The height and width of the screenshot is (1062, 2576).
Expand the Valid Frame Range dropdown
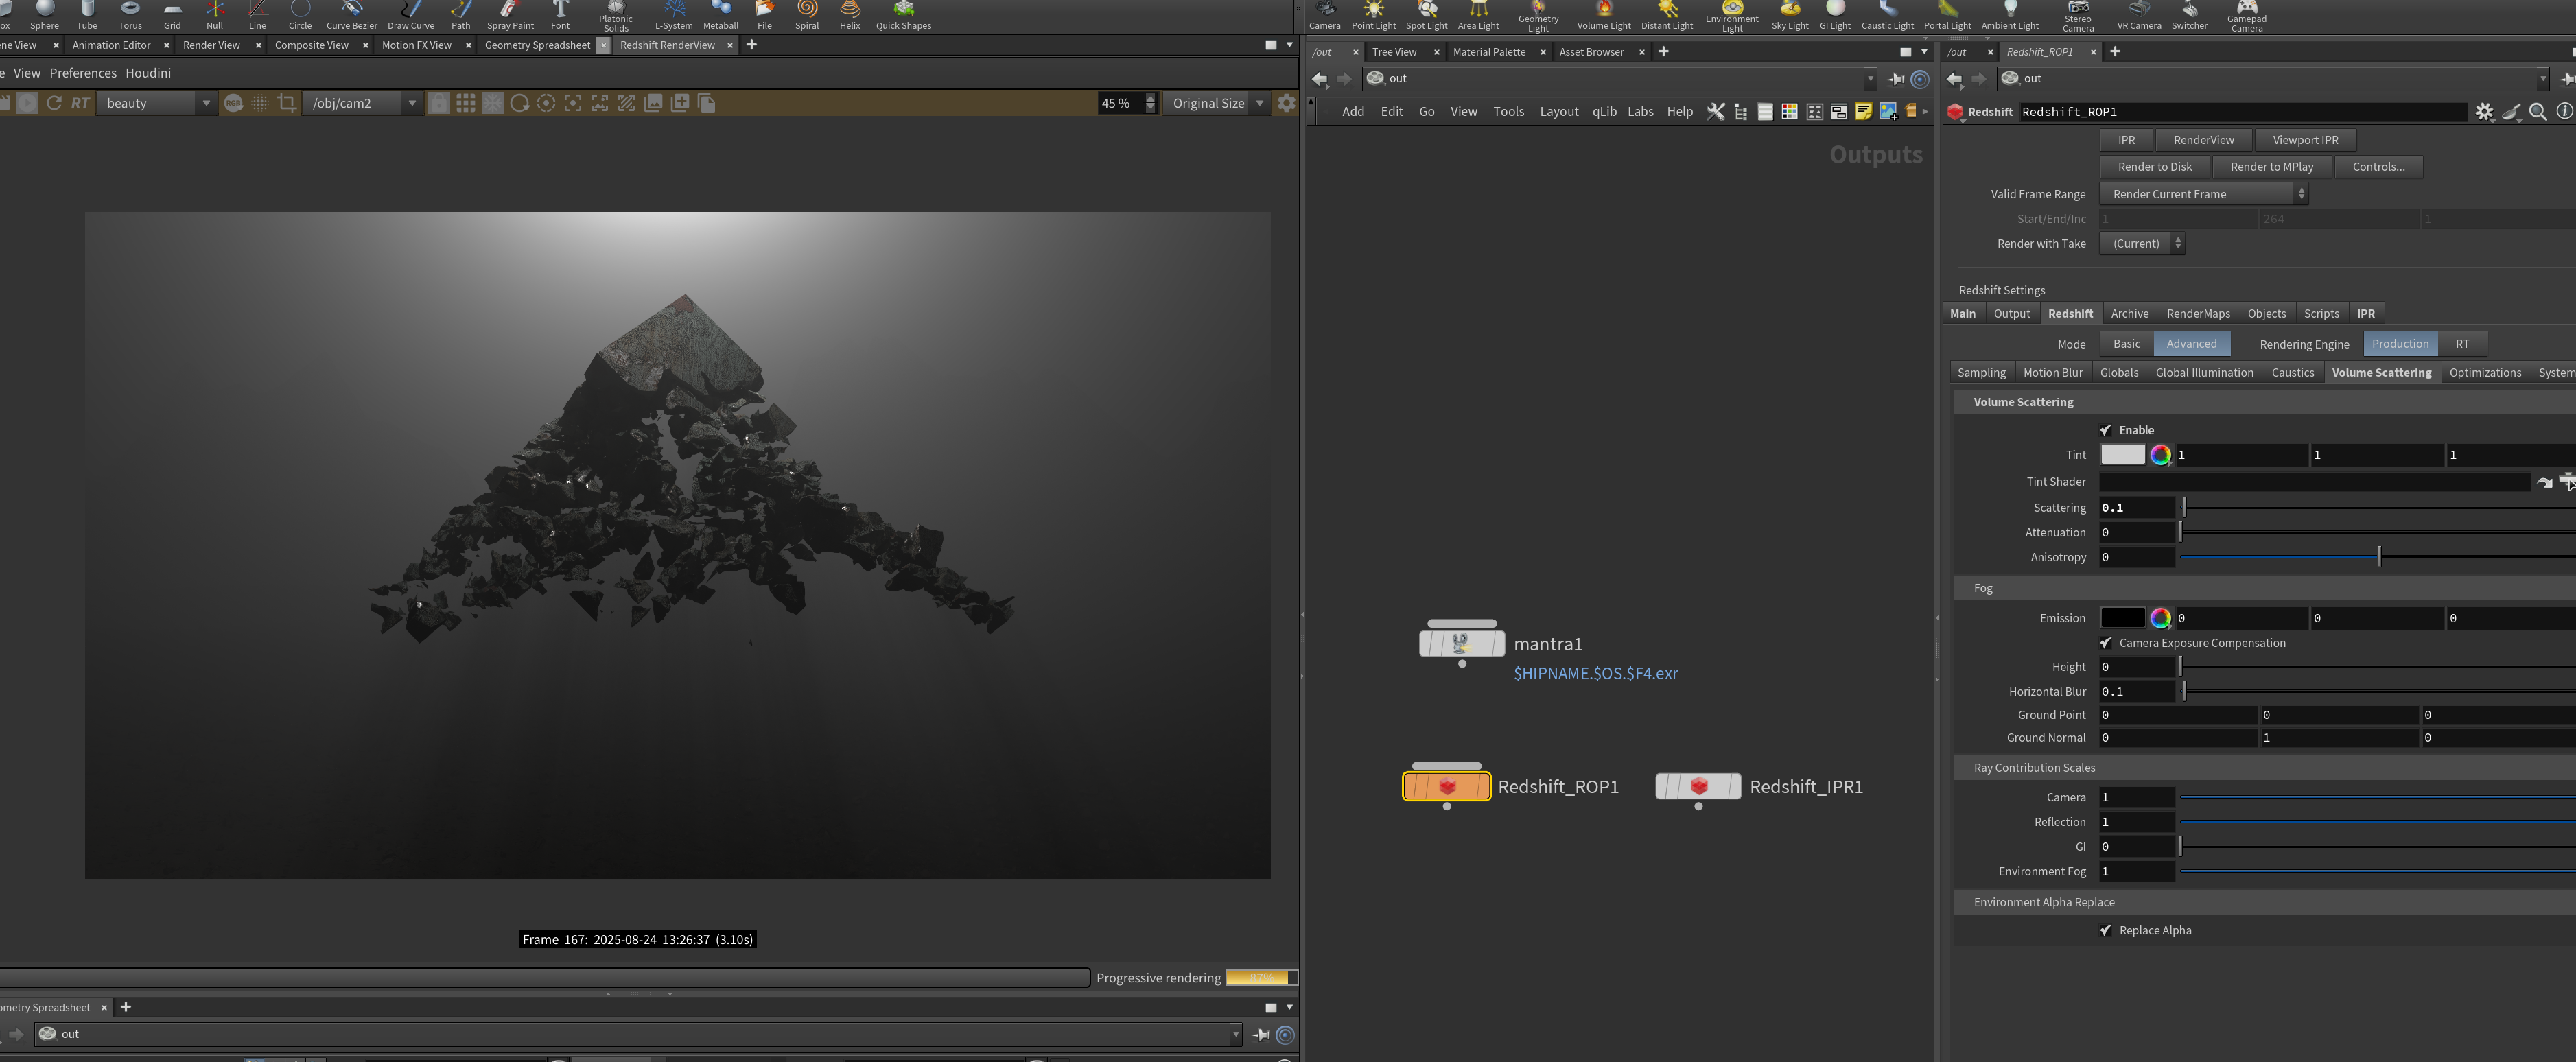(x=2203, y=194)
